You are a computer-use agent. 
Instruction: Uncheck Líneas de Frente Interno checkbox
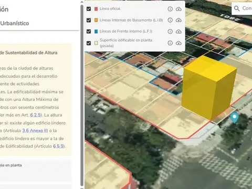[x=89, y=31]
